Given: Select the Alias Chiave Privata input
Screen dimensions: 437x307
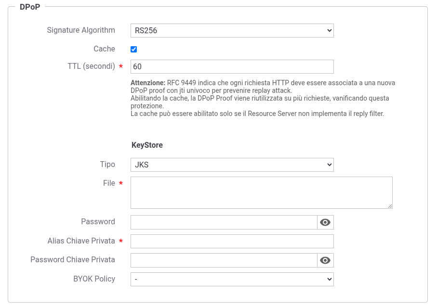Looking at the screenshot, I should click(x=232, y=241).
